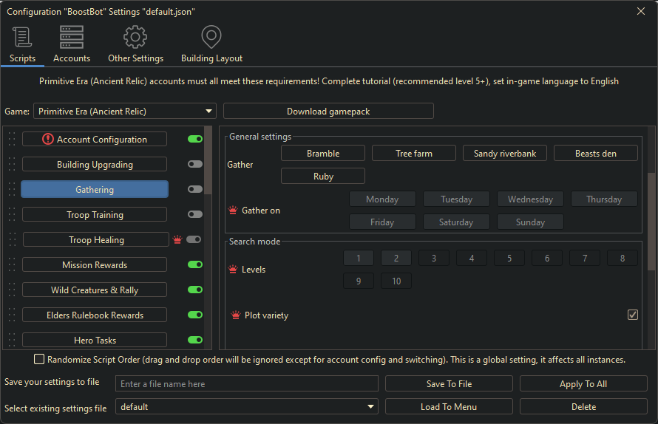Click the file name input field
The height and width of the screenshot is (424, 658).
pyautogui.click(x=247, y=384)
